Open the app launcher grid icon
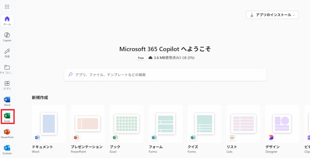 pos(7,7)
